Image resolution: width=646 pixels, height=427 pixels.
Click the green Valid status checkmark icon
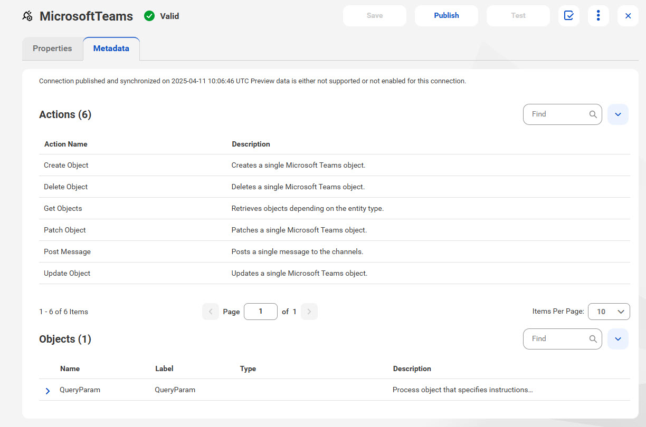pyautogui.click(x=149, y=16)
